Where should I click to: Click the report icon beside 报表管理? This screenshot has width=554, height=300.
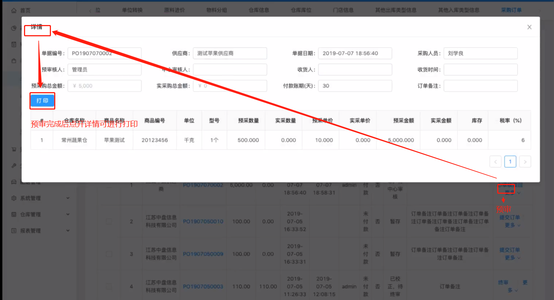14,231
